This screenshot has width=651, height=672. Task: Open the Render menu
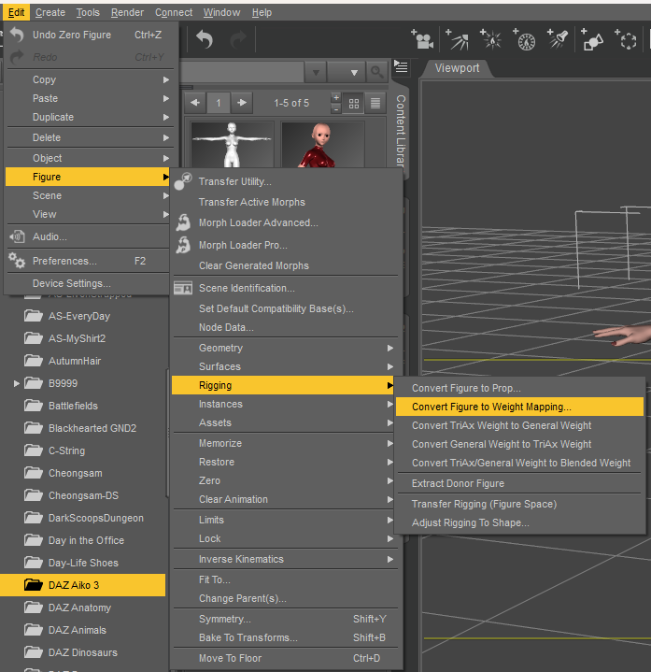(127, 12)
